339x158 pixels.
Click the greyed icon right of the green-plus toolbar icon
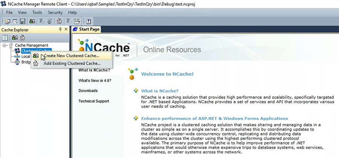pyautogui.click(x=42, y=21)
